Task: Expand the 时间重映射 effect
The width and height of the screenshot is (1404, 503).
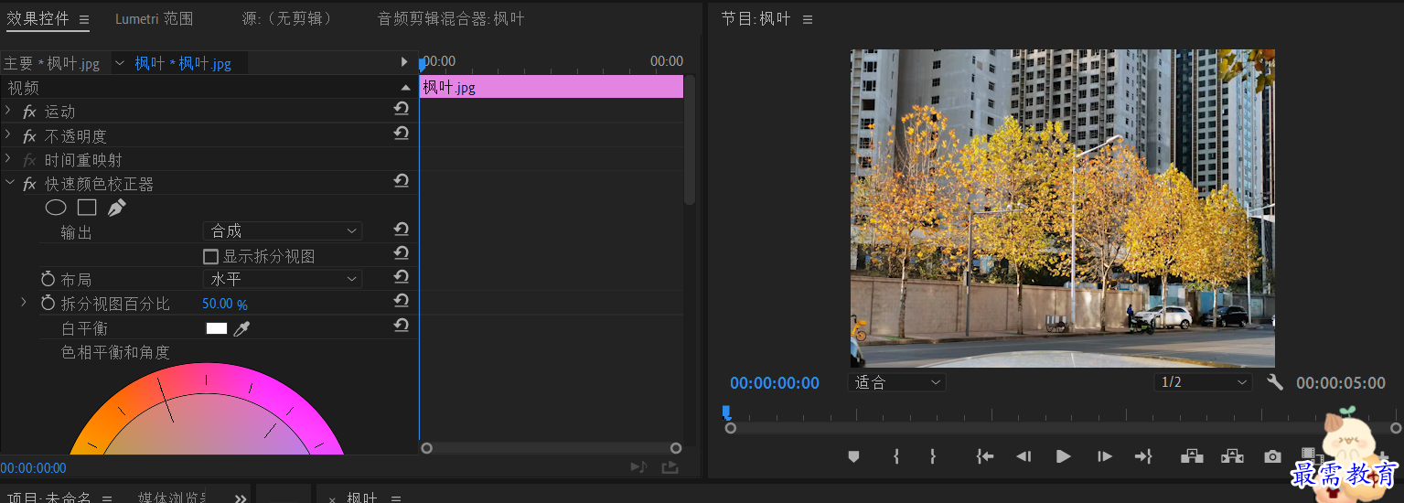Action: point(8,158)
